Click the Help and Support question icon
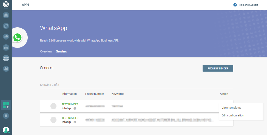The image size is (267, 135). point(235,5)
